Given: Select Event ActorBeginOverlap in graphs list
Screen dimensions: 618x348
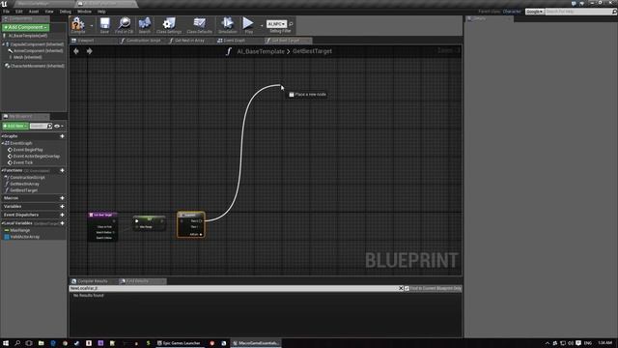Looking at the screenshot, I should pyautogui.click(x=37, y=157).
